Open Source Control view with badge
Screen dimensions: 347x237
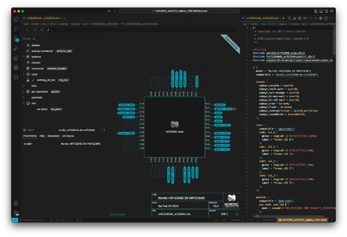click(16, 39)
